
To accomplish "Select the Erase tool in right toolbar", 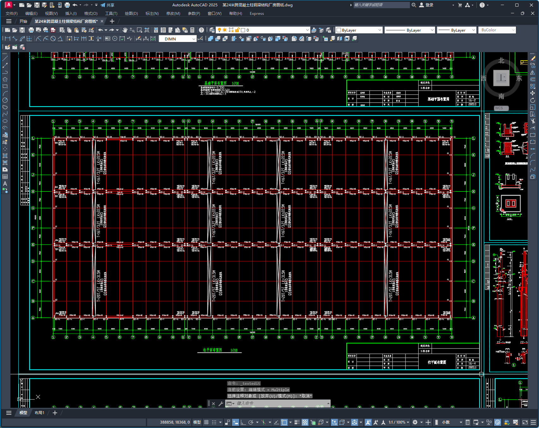I will pos(533,58).
